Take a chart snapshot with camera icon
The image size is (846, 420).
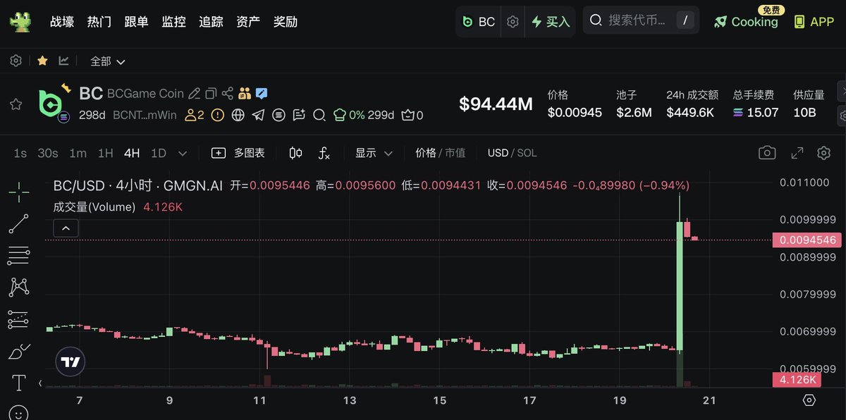point(767,153)
